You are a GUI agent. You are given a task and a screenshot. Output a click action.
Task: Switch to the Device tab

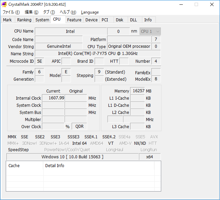pyautogui.click(x=92, y=20)
